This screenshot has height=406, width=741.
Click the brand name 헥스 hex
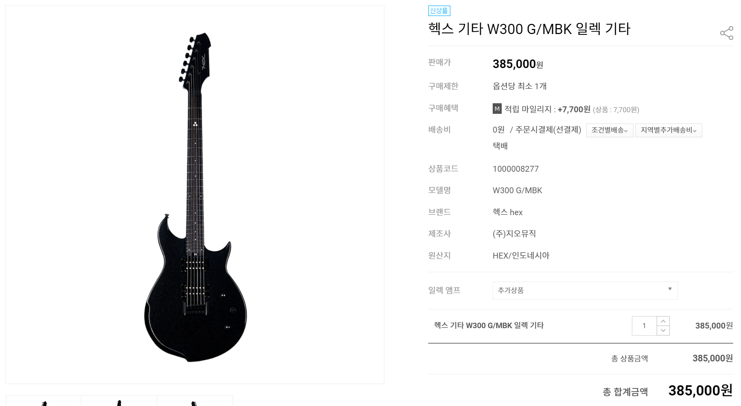[x=508, y=212]
